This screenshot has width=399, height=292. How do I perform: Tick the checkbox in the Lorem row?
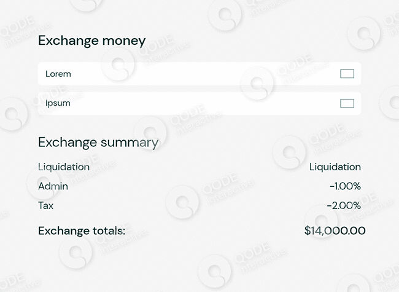click(347, 74)
